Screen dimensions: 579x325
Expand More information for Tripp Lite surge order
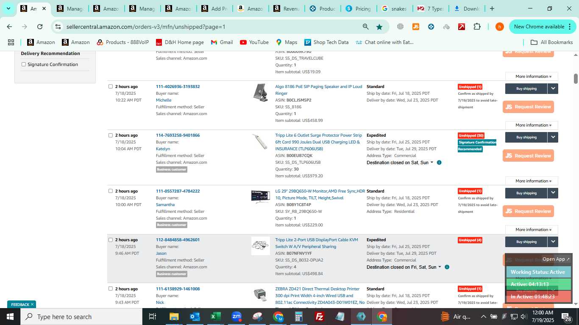coord(532,181)
